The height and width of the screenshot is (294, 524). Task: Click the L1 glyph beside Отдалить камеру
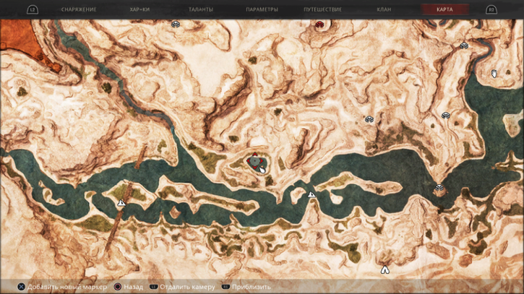pos(153,287)
